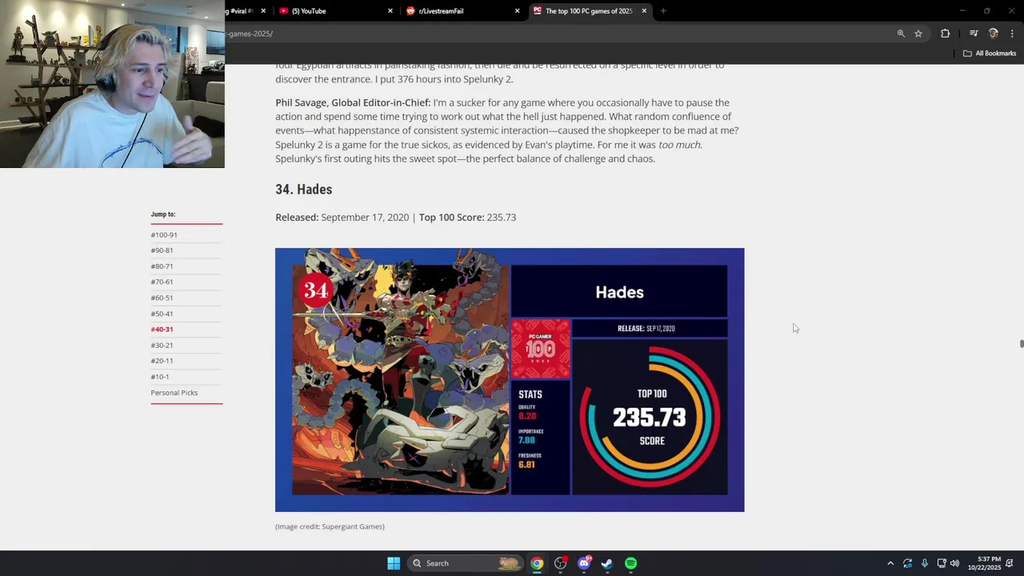Click the streamer webcam overlay

click(112, 84)
